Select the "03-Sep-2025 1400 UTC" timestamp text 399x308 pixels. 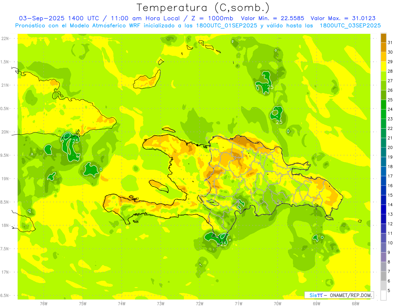59,18
